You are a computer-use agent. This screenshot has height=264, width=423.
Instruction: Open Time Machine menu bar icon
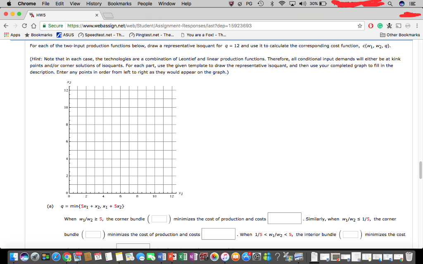coord(261,4)
